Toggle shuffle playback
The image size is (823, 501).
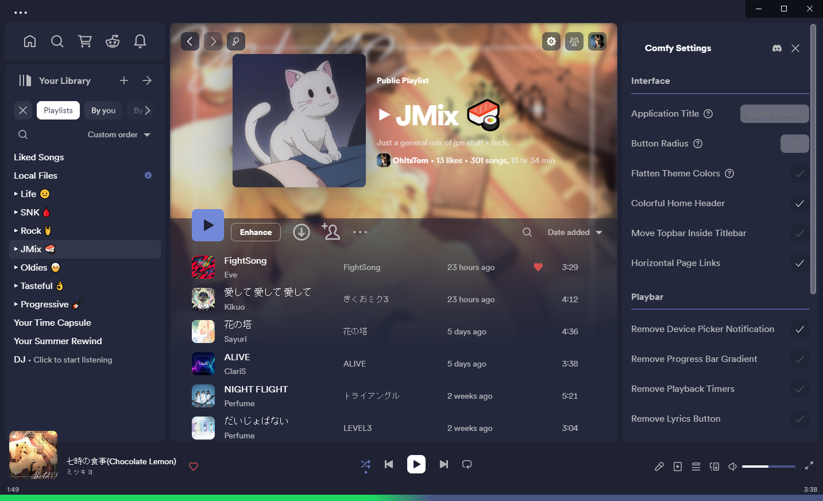[366, 464]
